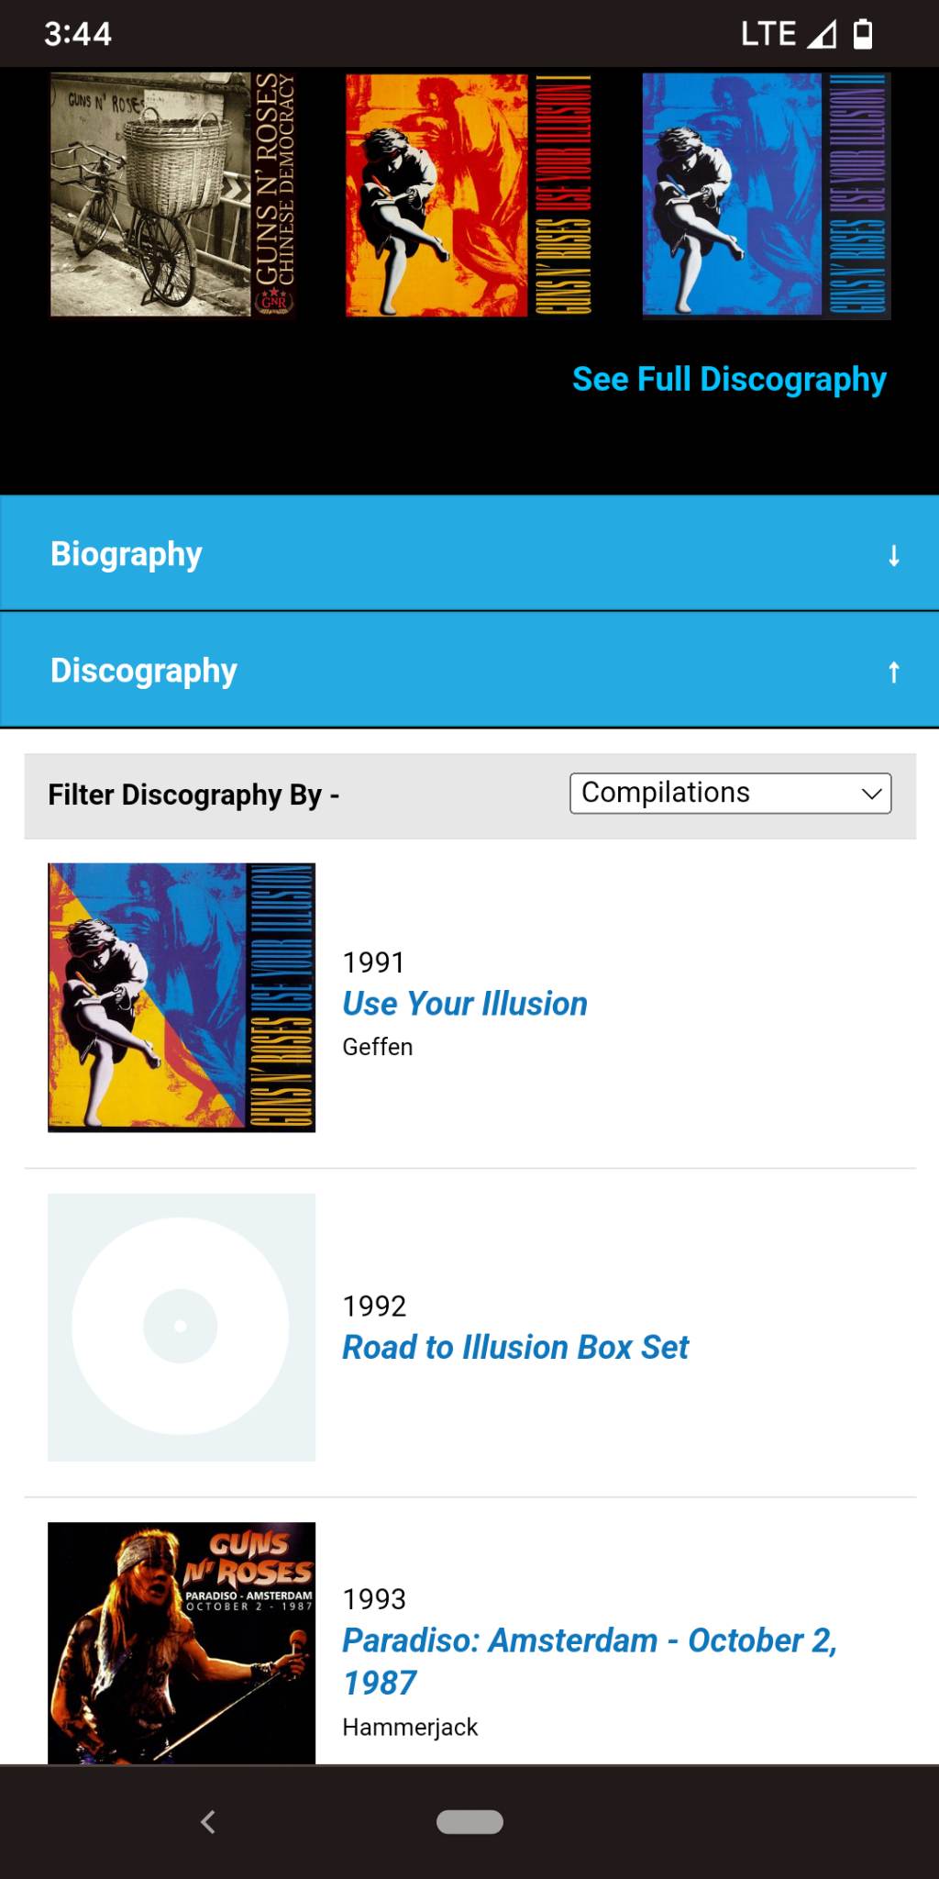Screen dimensions: 939x1879
Task: Expand the Biography section down arrow
Action: (x=893, y=555)
